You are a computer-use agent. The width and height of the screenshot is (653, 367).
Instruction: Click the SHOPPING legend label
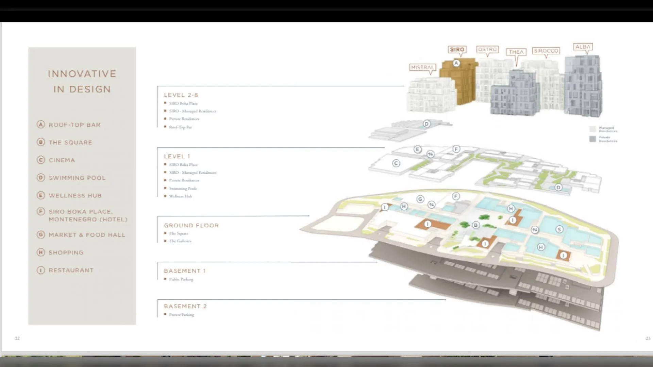[x=66, y=252]
